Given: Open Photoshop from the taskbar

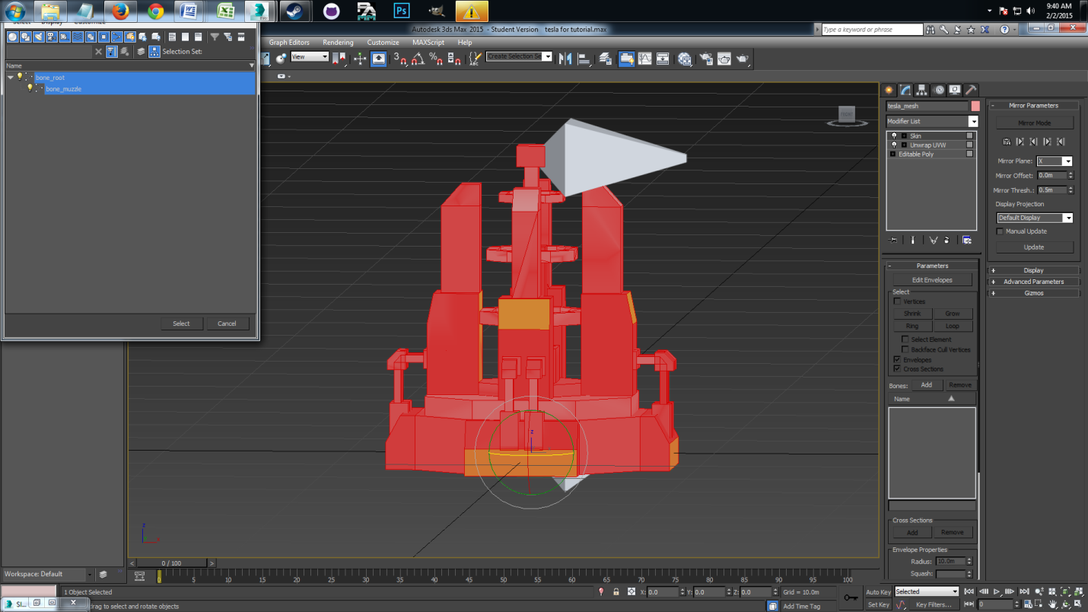Looking at the screenshot, I should pos(401,11).
